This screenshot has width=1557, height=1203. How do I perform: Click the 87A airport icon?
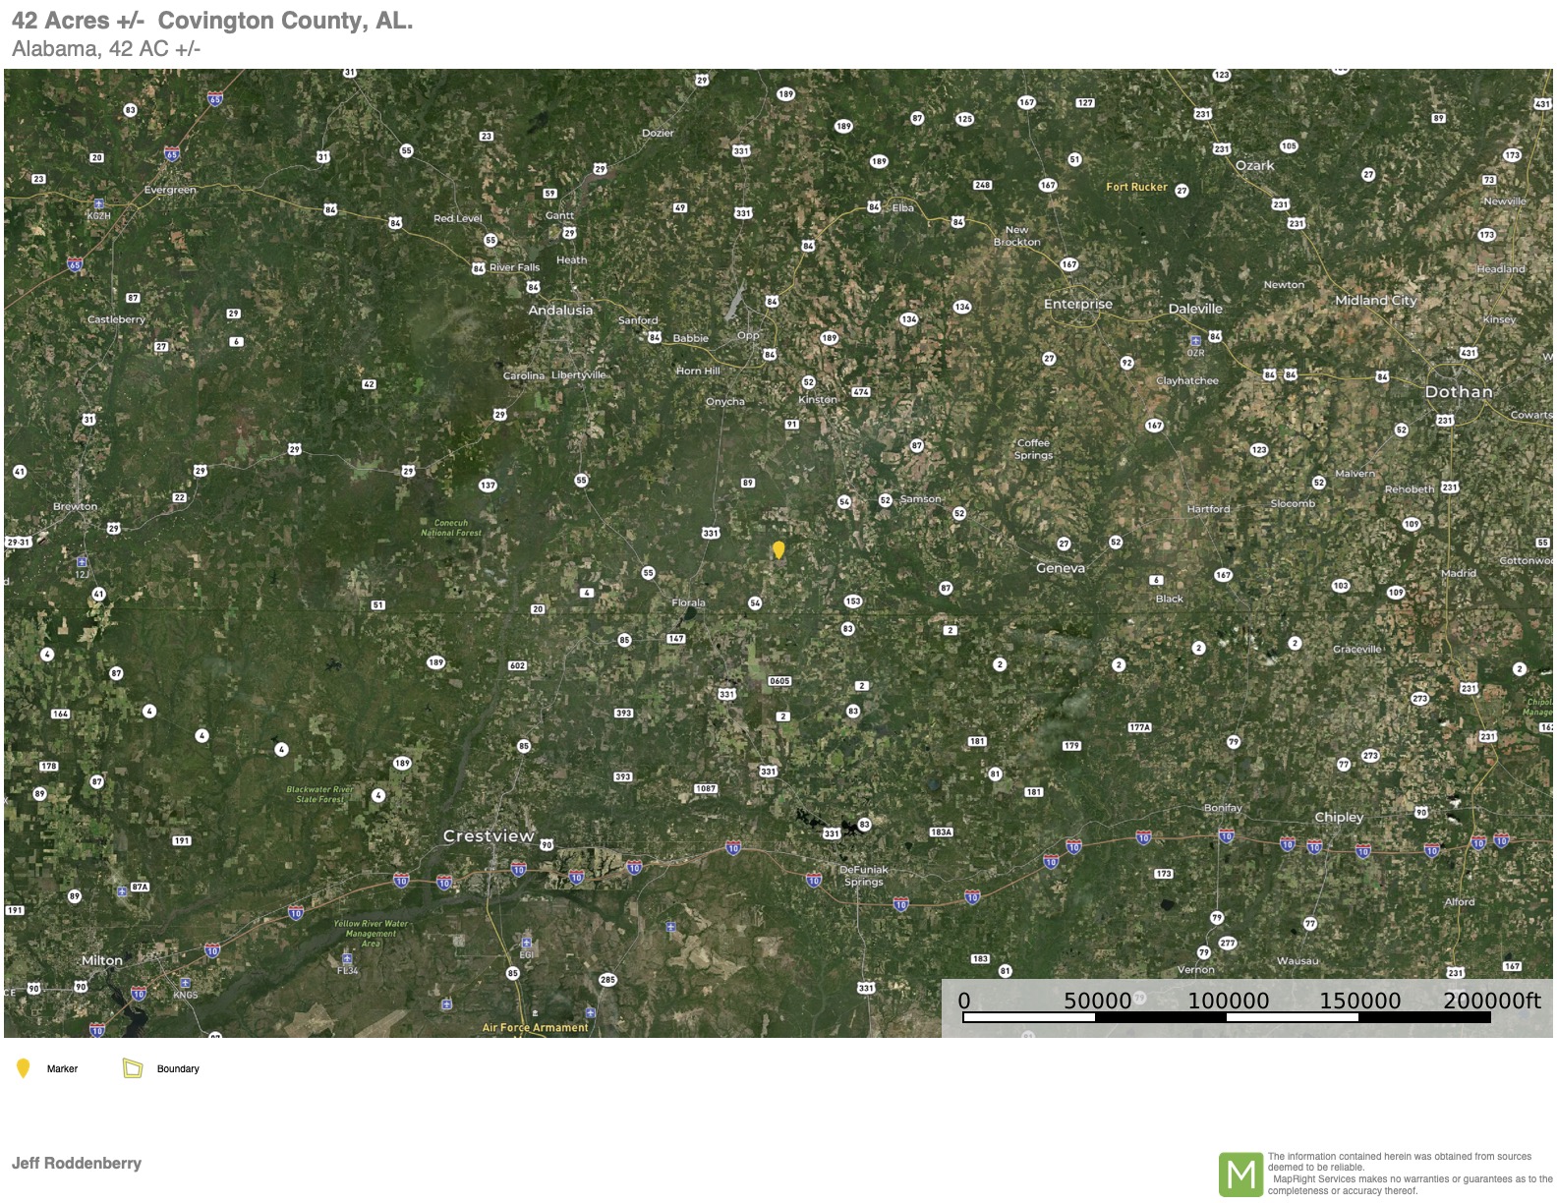(122, 890)
